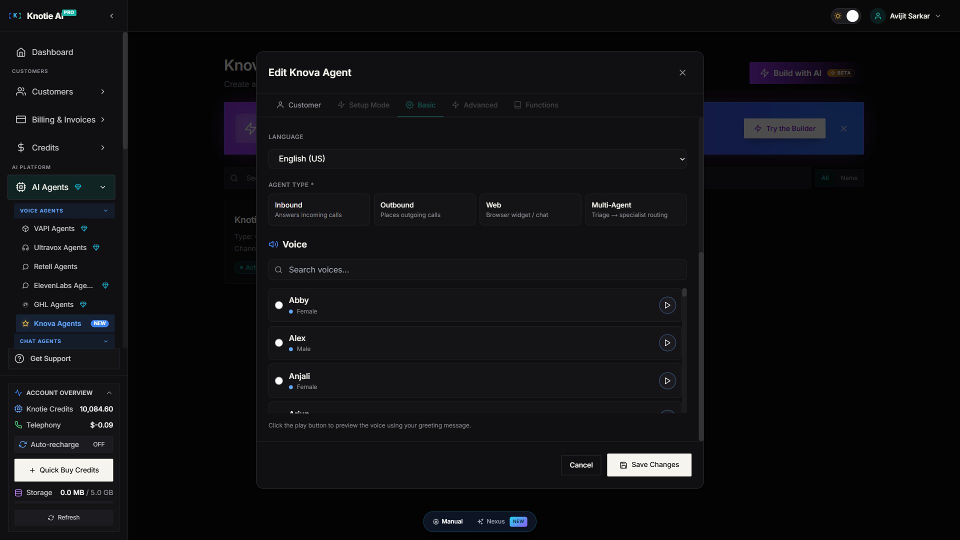Click the Retell Agents chat icon

(x=25, y=266)
